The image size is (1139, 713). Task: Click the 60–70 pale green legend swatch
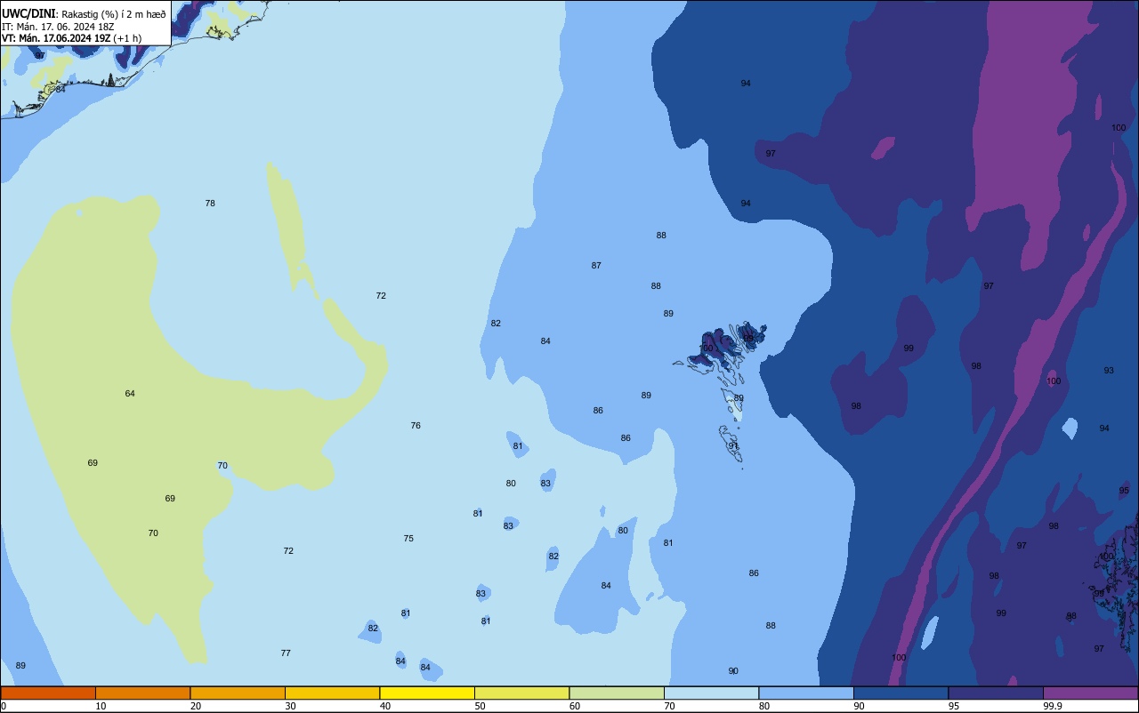[617, 693]
